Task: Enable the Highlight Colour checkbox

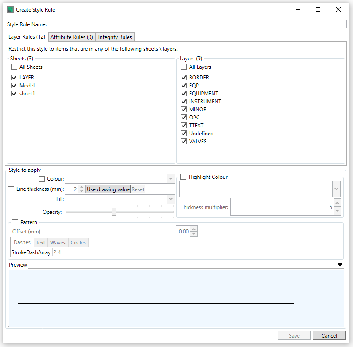Action: [x=183, y=177]
